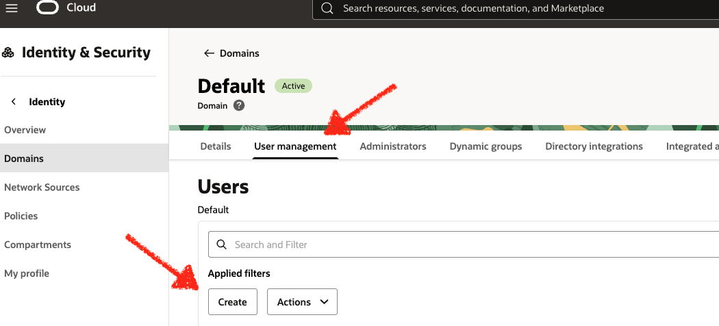Switch to the Administrators tab

(393, 146)
